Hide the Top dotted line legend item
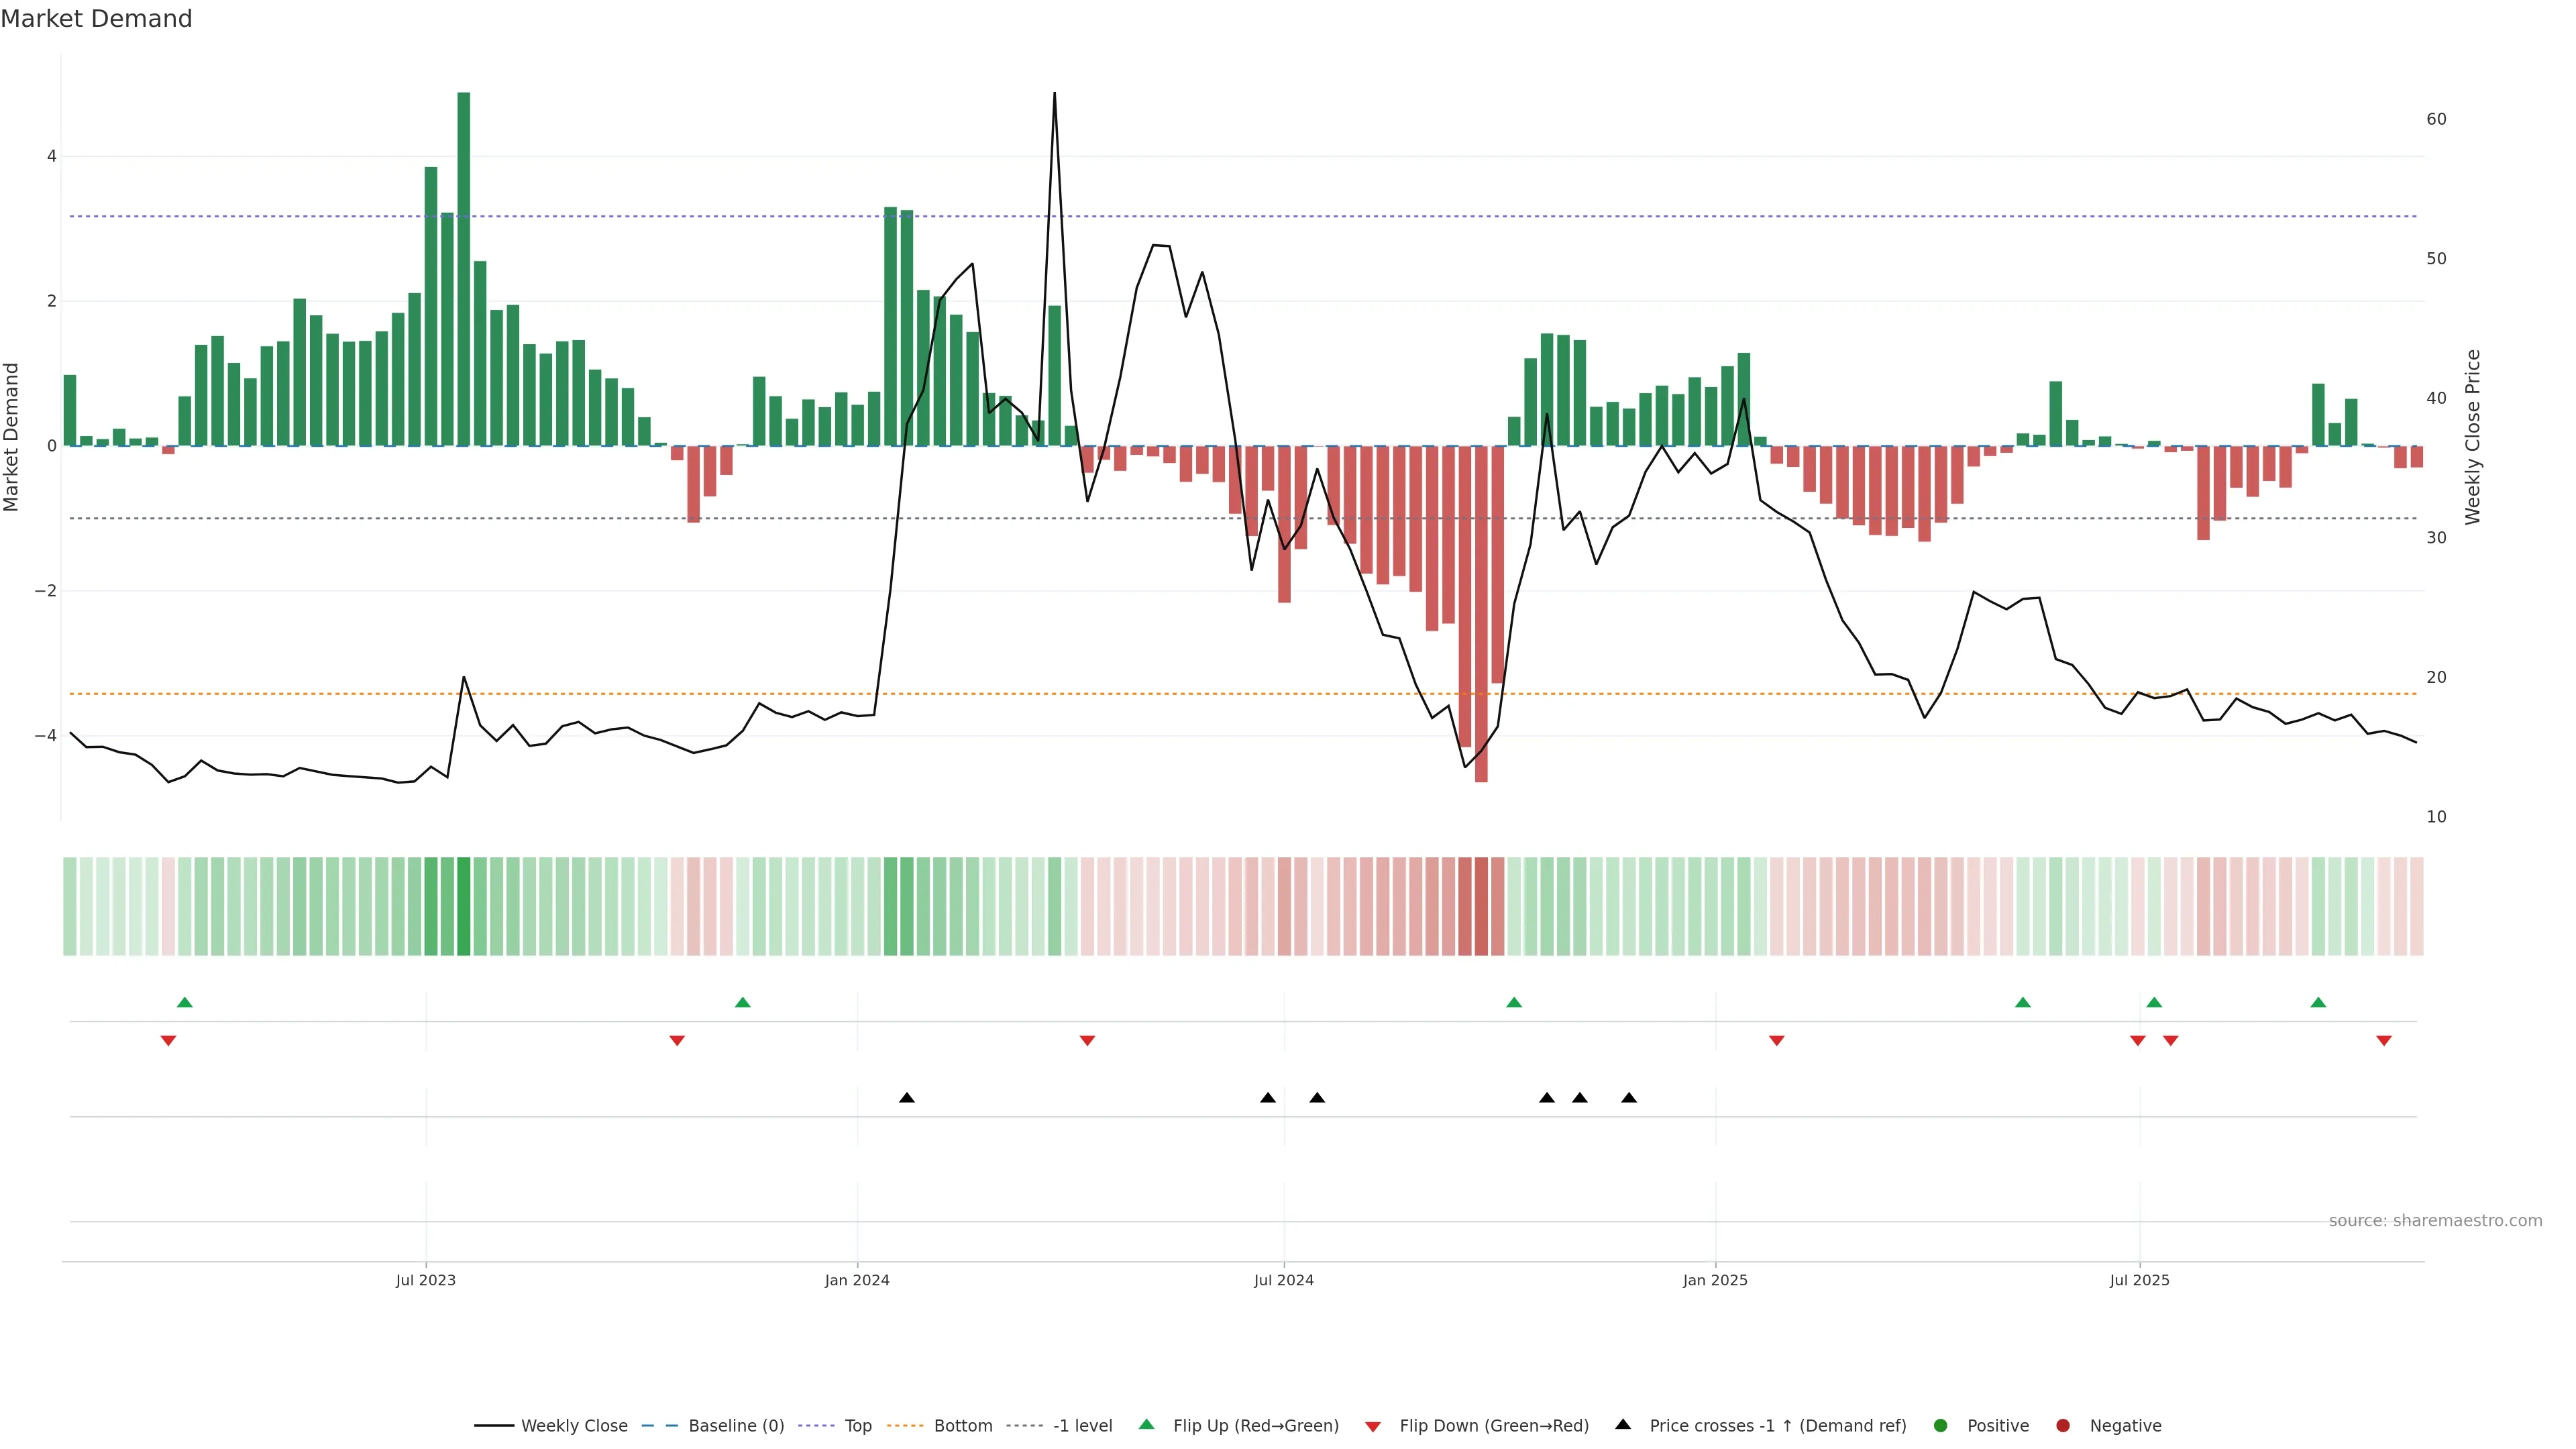The image size is (2576, 1449). 857,1426
